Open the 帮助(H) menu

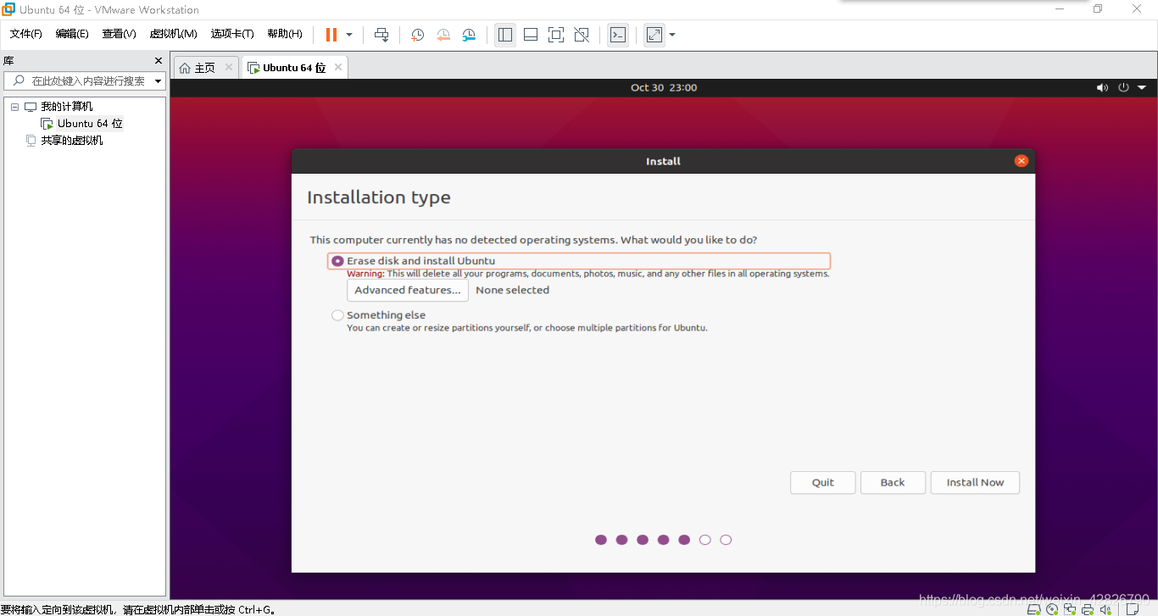[285, 34]
